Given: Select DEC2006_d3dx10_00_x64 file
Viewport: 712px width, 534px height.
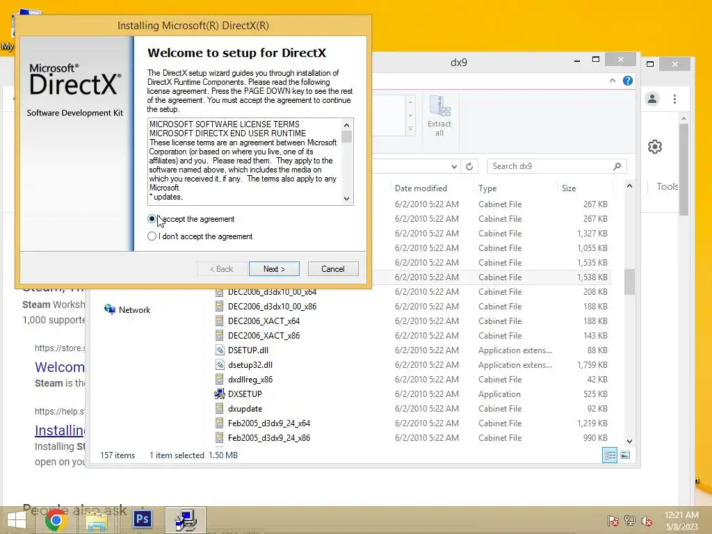Looking at the screenshot, I should pyautogui.click(x=272, y=292).
